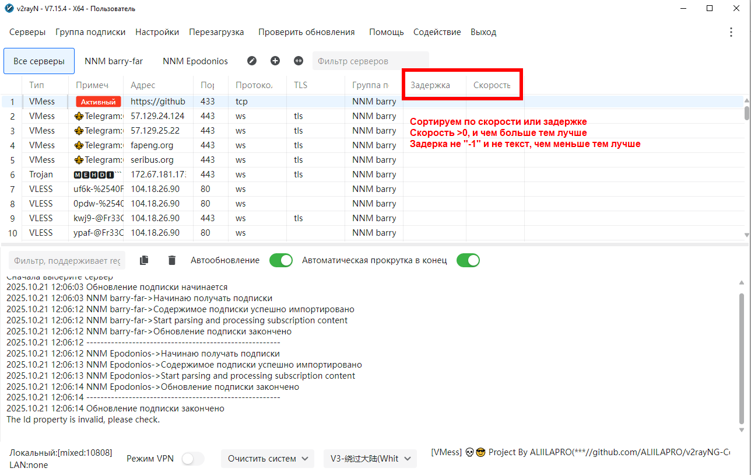The width and height of the screenshot is (751, 475).
Task: Click the auto column width icon
Action: (x=299, y=61)
